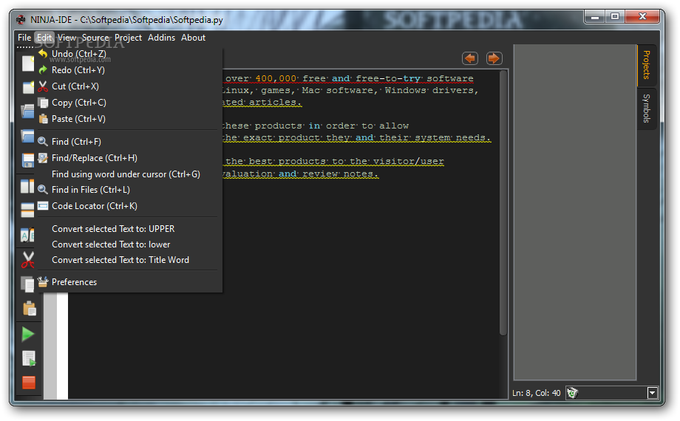Click the Undo arrow icon in Edit menu
The image size is (680, 421).
pyautogui.click(x=43, y=53)
